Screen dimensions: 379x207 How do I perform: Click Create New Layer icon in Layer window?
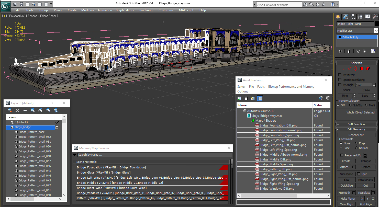(x=10, y=110)
